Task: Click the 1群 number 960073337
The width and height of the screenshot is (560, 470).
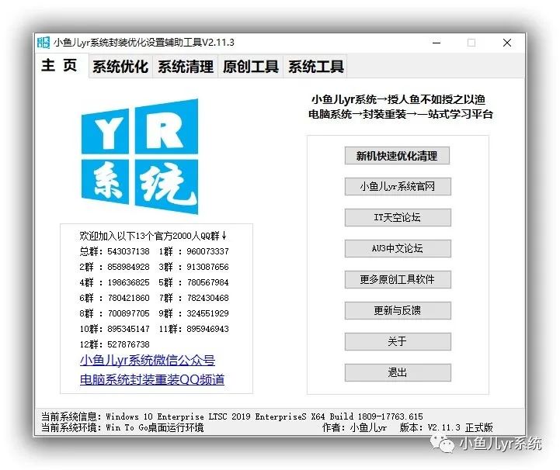Action: coord(207,251)
